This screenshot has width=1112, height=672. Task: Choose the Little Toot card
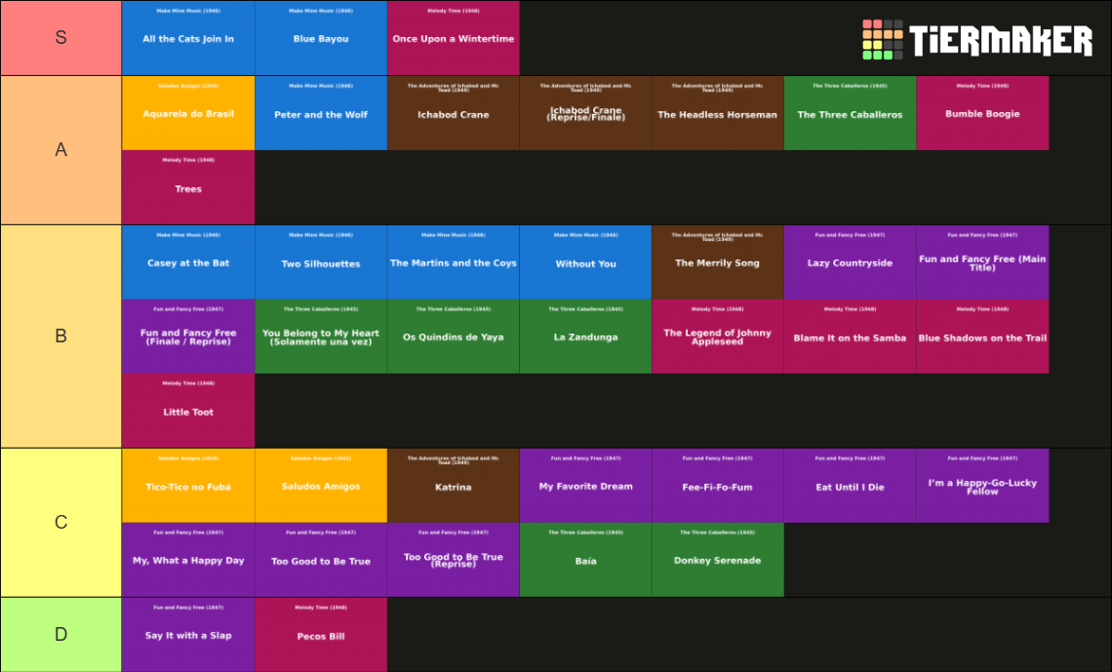pyautogui.click(x=188, y=412)
